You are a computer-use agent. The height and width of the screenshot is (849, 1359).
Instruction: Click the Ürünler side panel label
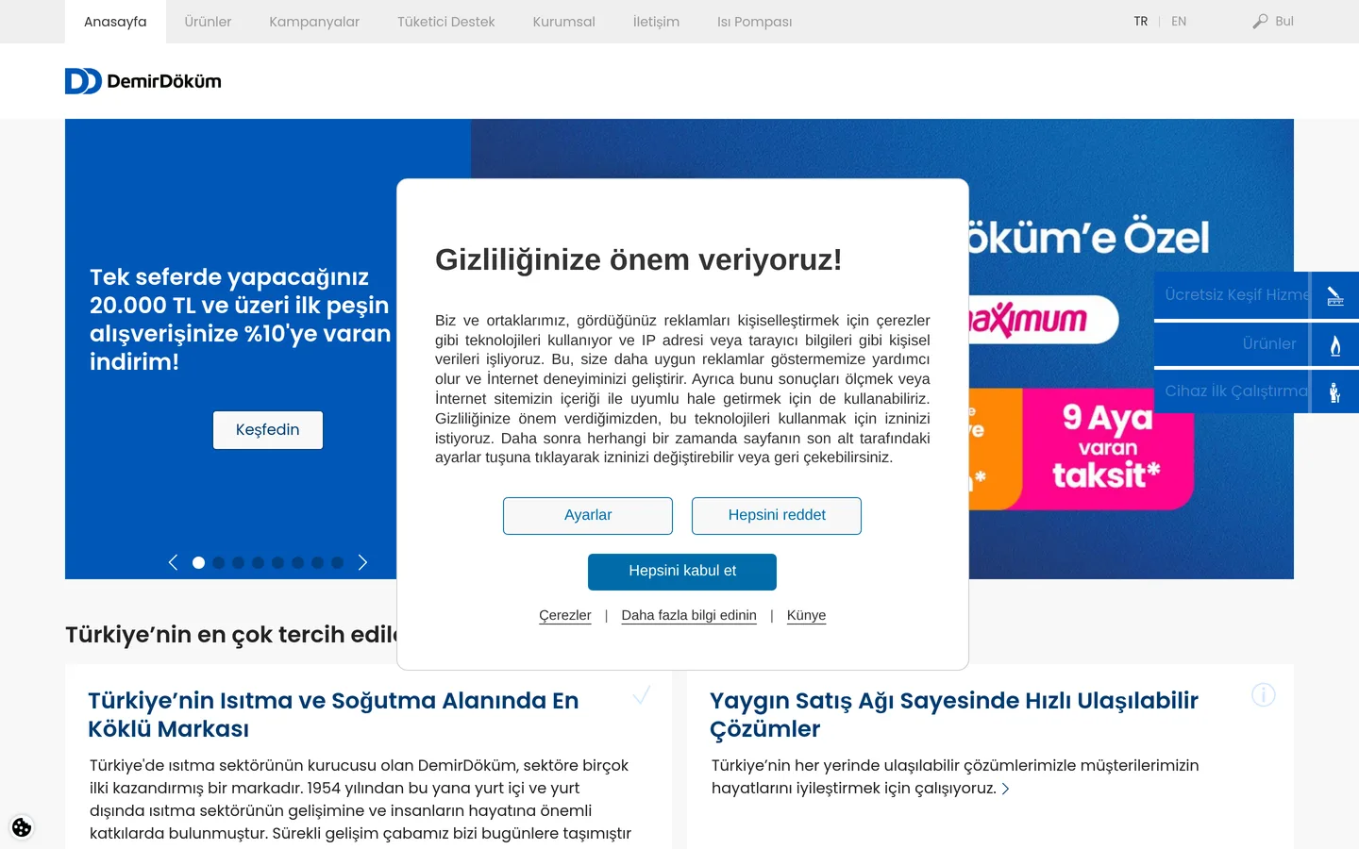1269,344
